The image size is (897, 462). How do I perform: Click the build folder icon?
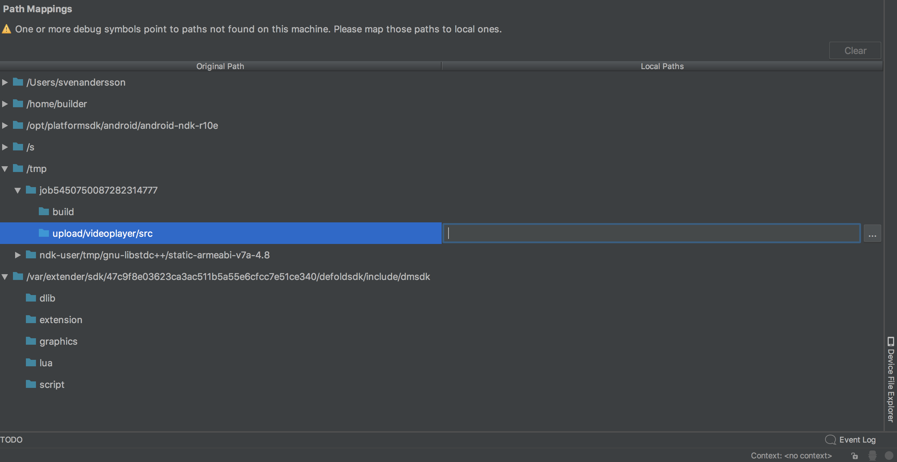click(44, 212)
